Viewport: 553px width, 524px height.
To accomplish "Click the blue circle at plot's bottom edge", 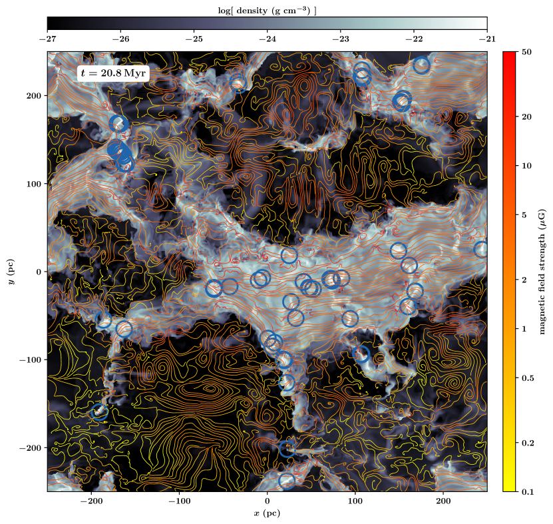I will pos(286,481).
